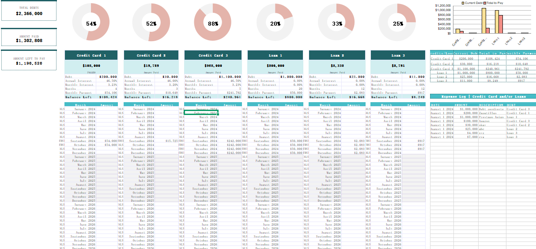Click the 33% donut chart
This screenshot has height=249, width=536.
tap(337, 23)
